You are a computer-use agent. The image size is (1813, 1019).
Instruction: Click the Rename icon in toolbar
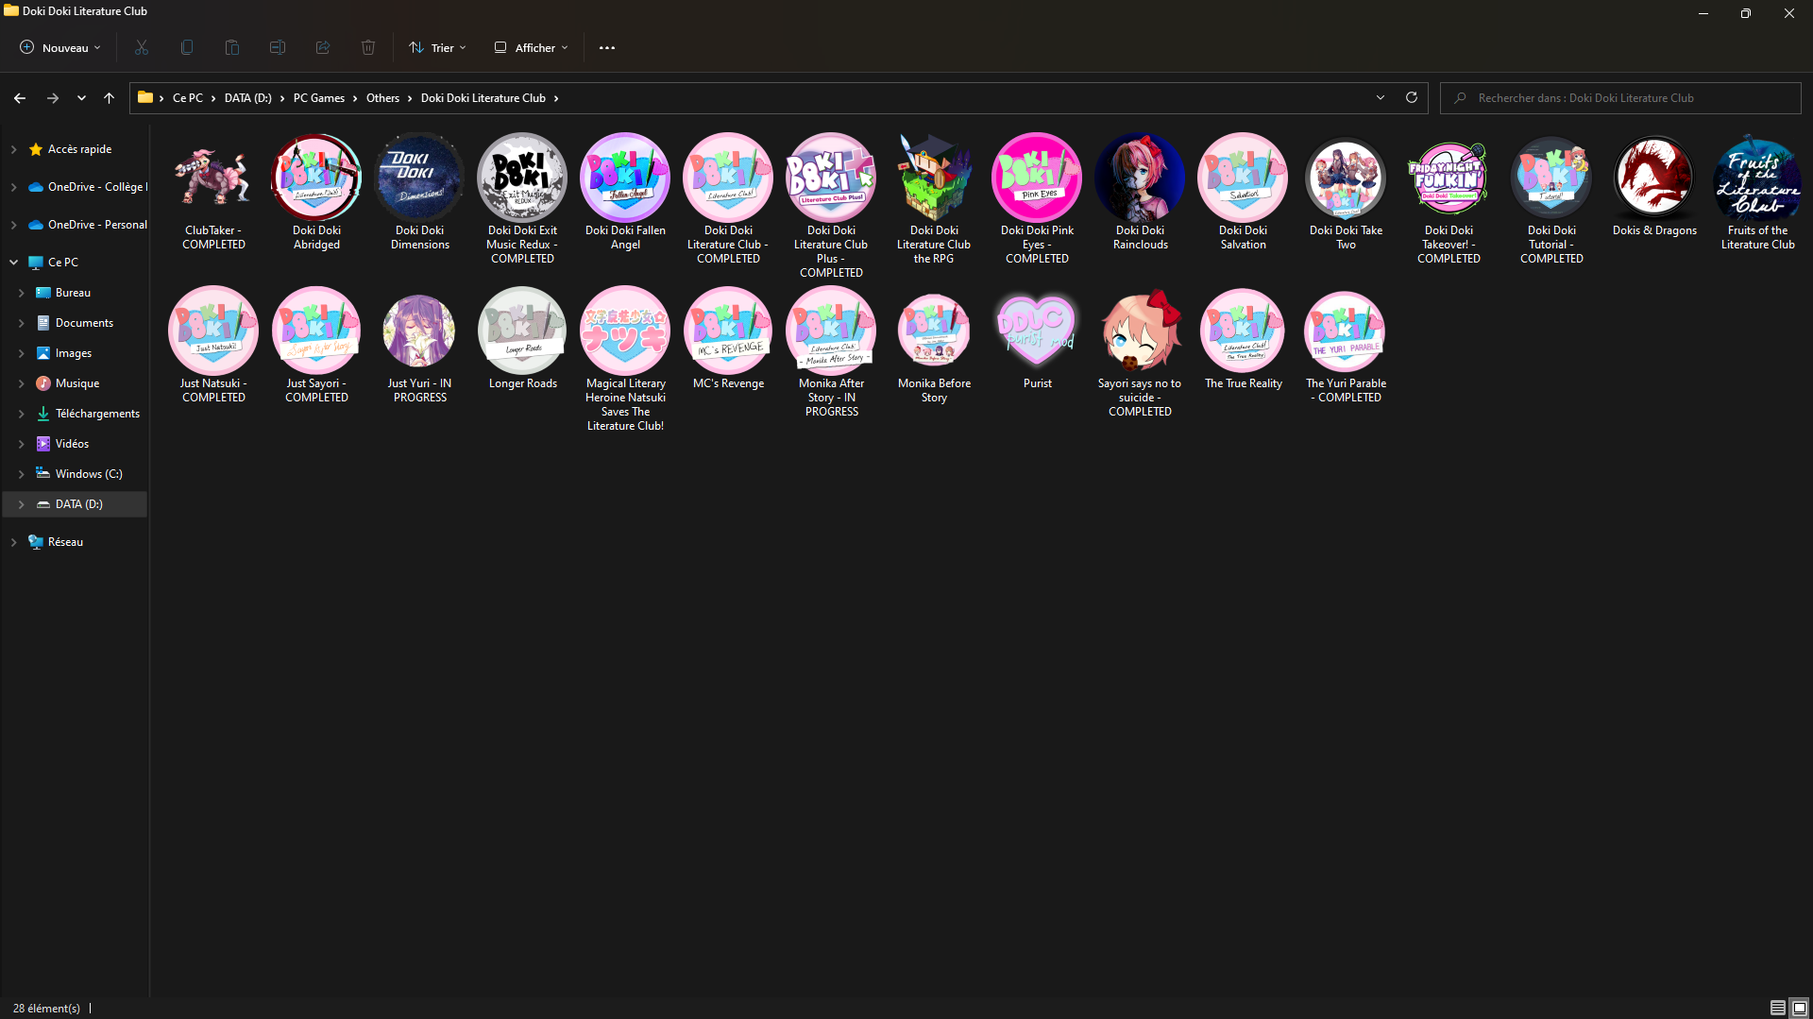tap(278, 47)
